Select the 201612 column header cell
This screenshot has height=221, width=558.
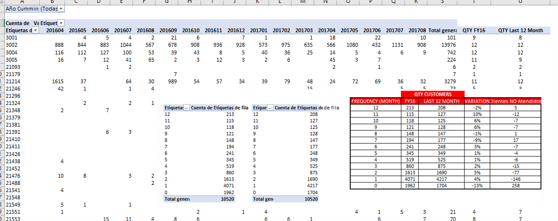pos(236,30)
